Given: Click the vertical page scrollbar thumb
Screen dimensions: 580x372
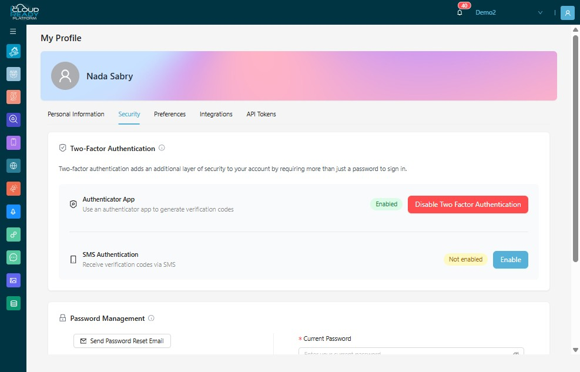Looking at the screenshot, I should [575, 149].
